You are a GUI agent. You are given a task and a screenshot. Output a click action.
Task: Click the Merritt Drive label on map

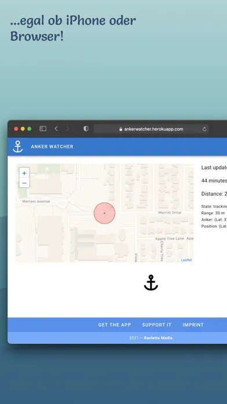pos(170,212)
